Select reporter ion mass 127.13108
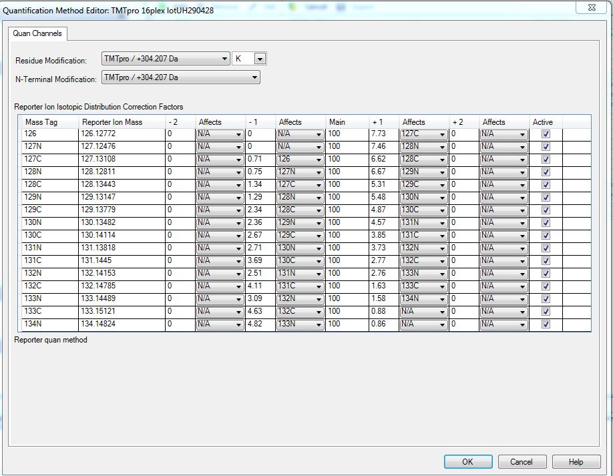This screenshot has height=476, width=613. pyautogui.click(x=122, y=160)
